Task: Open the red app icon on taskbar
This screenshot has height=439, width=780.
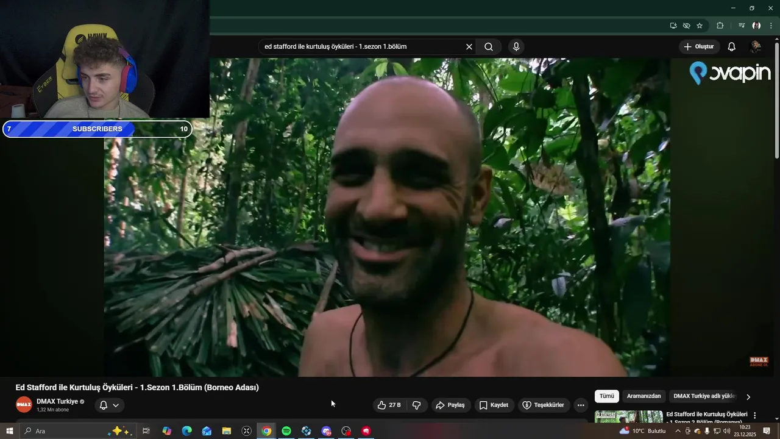Action: pyautogui.click(x=366, y=431)
